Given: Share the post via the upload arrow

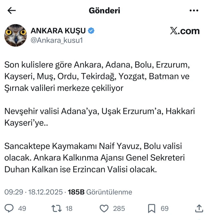Looking at the screenshot, I should pos(199,208).
